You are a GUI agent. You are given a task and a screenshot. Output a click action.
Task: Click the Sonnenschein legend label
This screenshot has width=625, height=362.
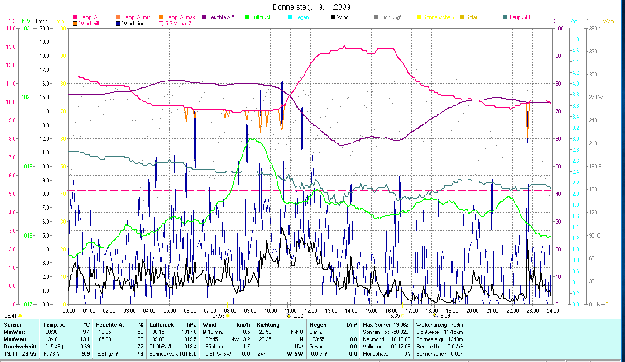tap(439, 17)
